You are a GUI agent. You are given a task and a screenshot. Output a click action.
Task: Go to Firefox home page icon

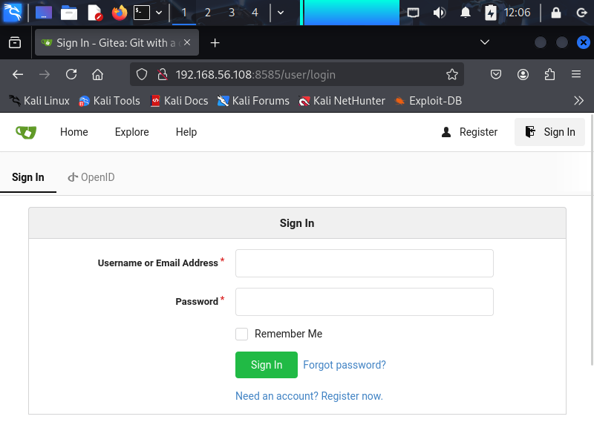(97, 74)
